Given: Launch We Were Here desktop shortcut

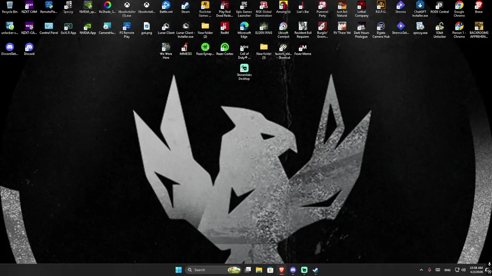Looking at the screenshot, I should pos(166,51).
